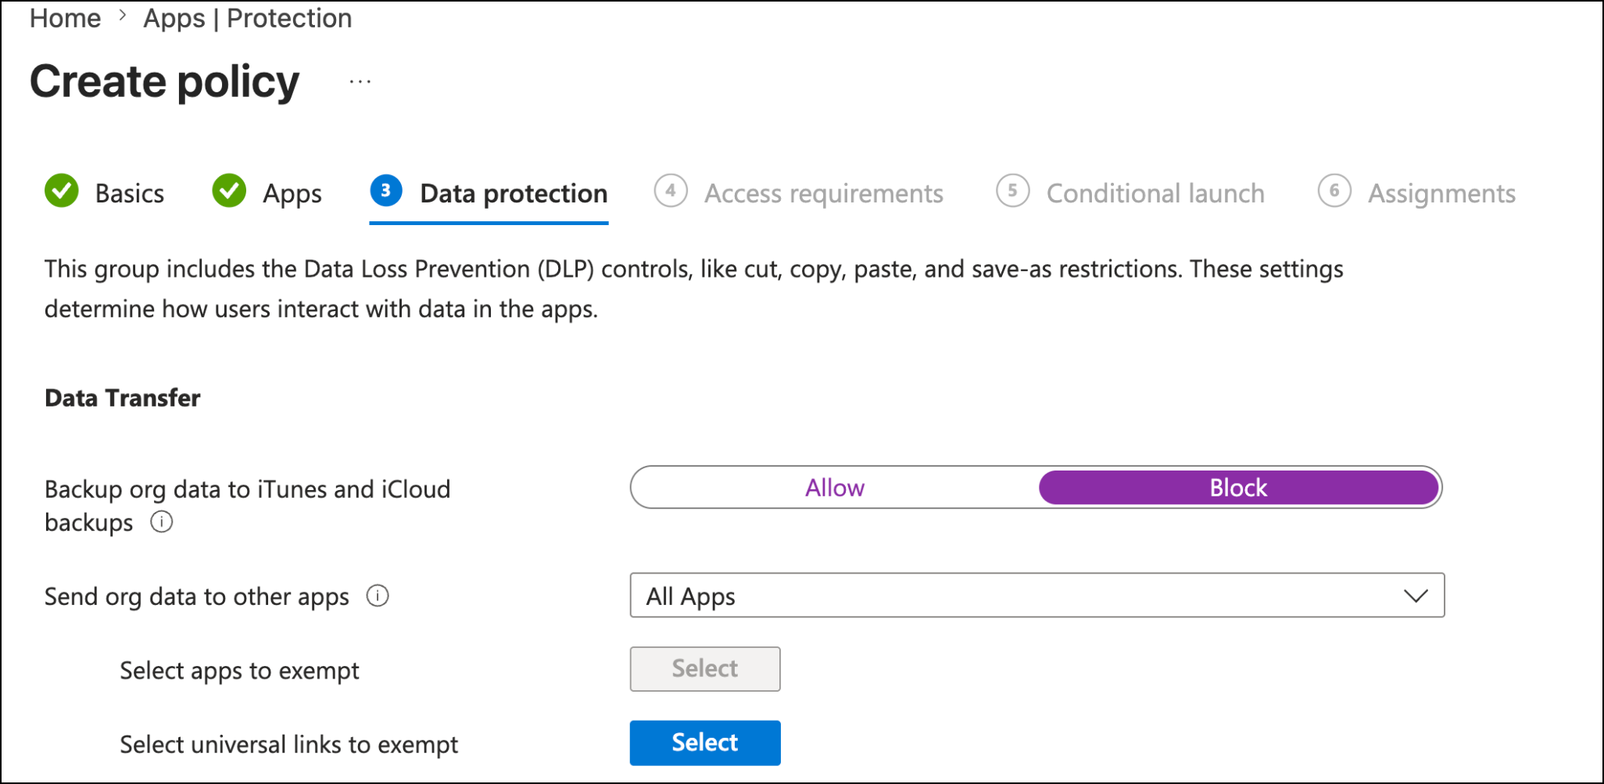
Task: Set backup org data toggle to Block
Action: 1238,488
